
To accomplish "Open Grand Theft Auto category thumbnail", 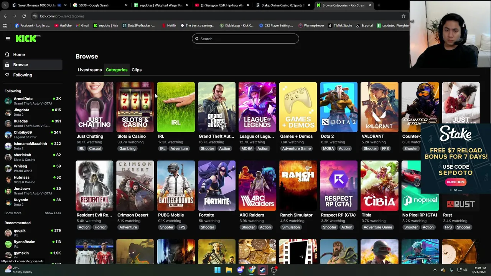I will point(217,107).
